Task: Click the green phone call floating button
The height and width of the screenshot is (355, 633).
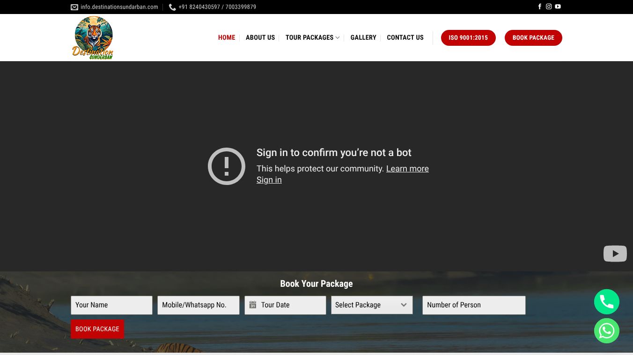Action: coord(607,302)
